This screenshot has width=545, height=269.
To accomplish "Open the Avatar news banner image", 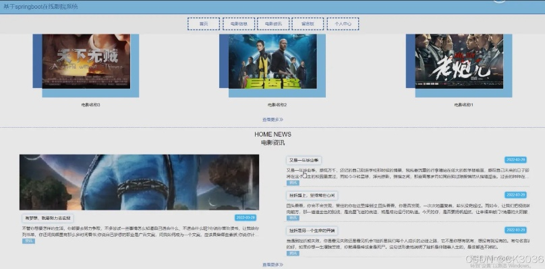I will [139, 182].
